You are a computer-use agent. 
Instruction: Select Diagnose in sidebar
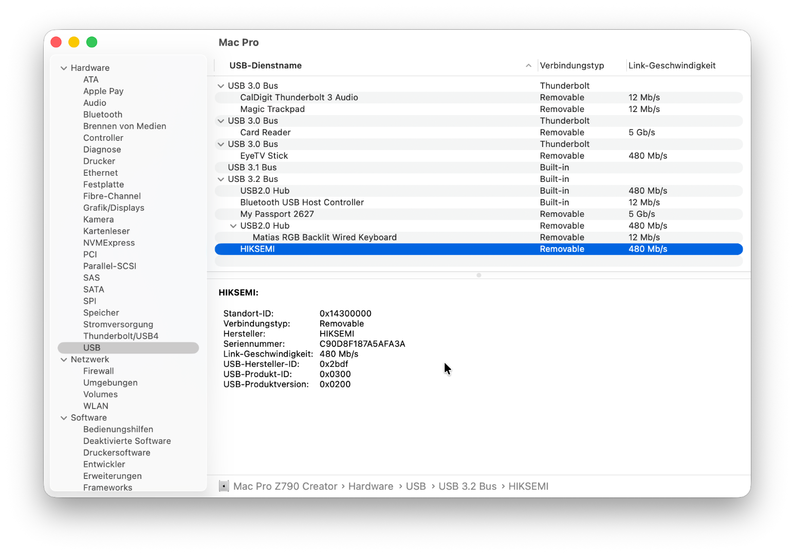(x=102, y=150)
